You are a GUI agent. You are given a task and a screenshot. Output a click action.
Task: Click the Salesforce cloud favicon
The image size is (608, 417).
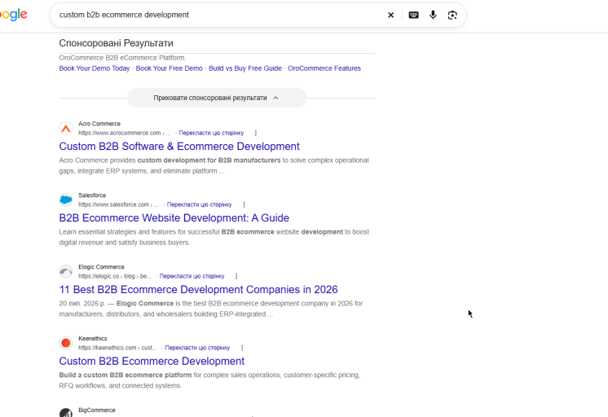66,200
